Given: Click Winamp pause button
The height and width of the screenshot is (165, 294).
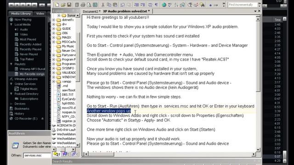Looking at the screenshot, I should [23, 5].
